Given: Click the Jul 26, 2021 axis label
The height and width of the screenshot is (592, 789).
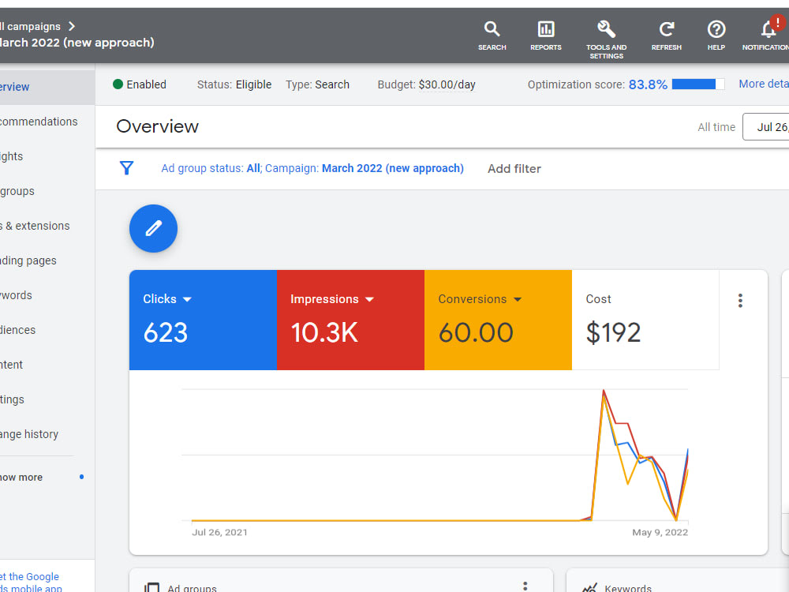Looking at the screenshot, I should point(219,532).
